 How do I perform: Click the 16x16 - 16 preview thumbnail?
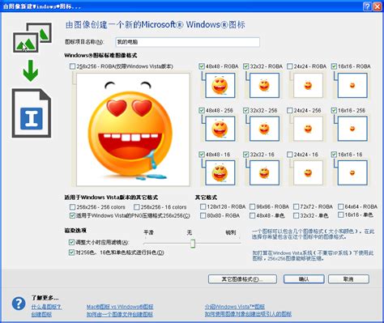352,172
